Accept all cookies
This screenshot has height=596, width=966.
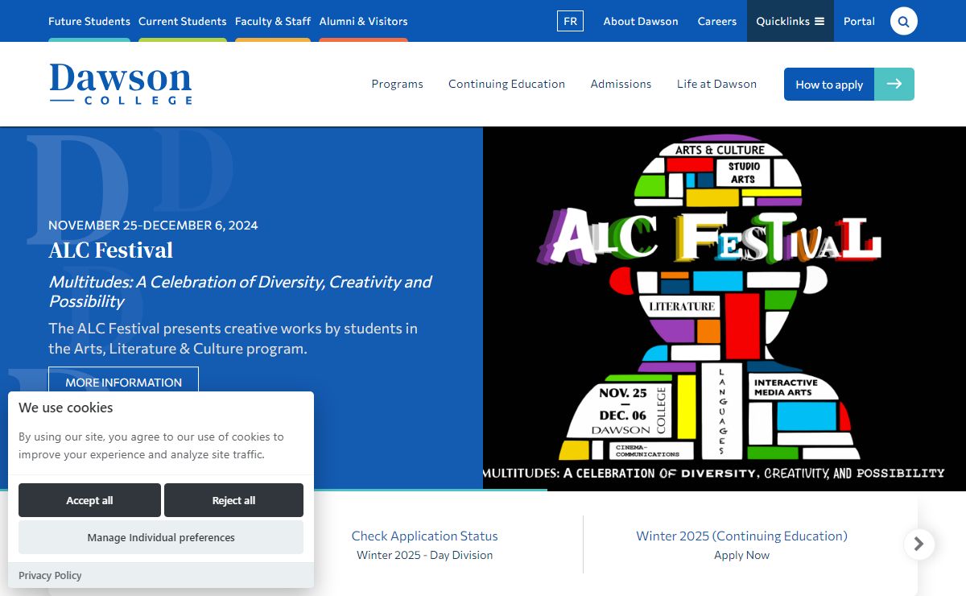click(89, 500)
